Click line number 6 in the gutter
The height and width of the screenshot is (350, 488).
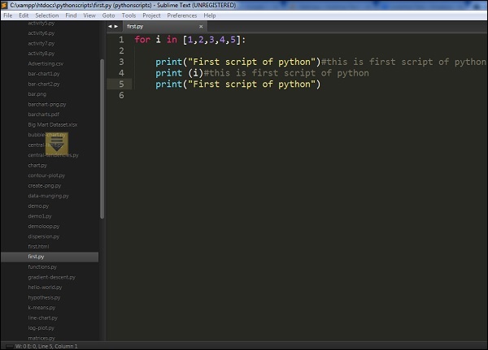coord(121,95)
